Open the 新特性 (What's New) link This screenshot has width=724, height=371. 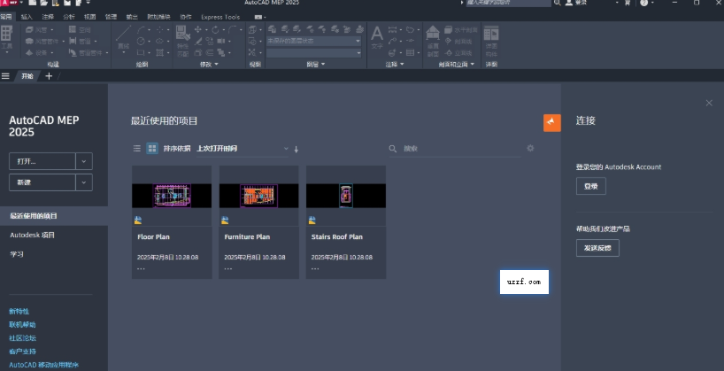[x=19, y=312]
